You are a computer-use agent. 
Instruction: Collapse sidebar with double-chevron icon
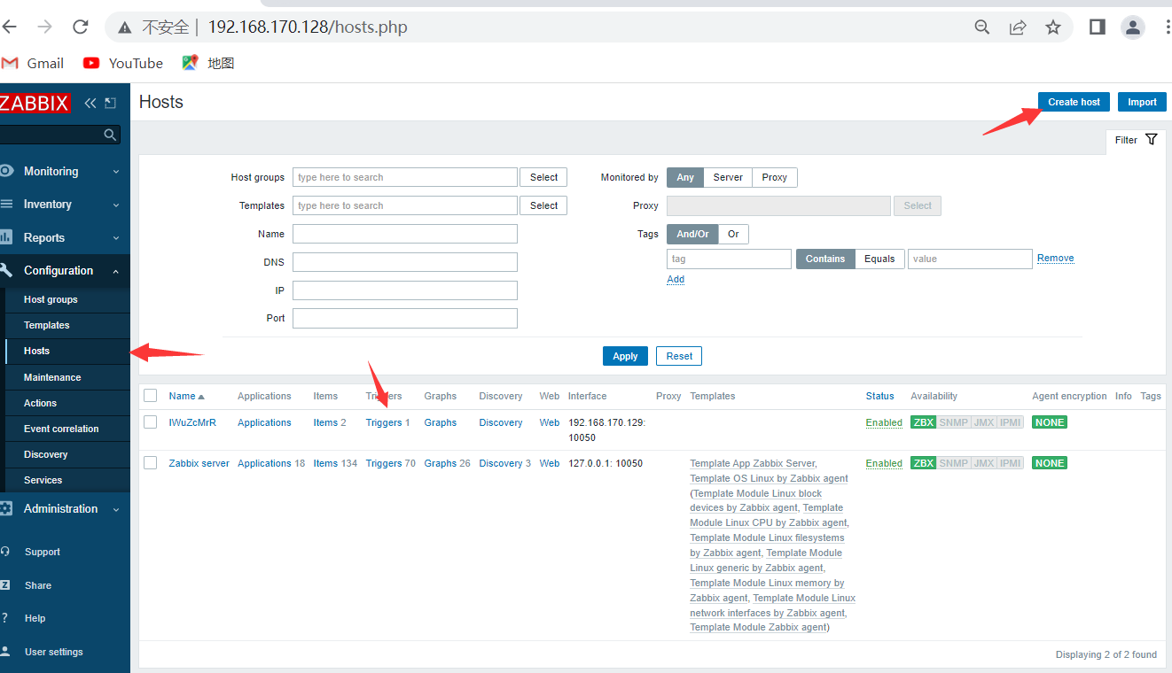click(90, 103)
